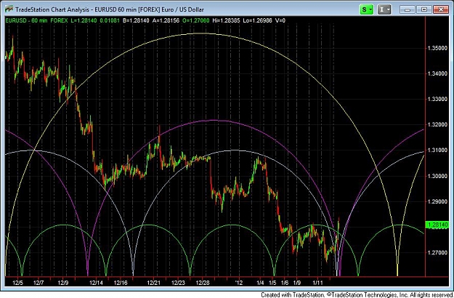Click the 1.31000 price axis label

tap(437, 150)
